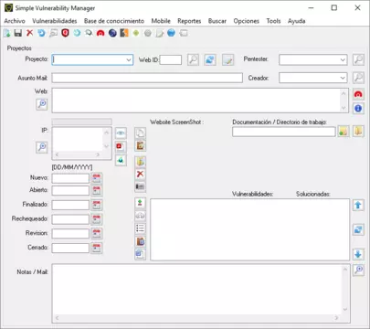This screenshot has height=329, width=370.
Task: Click the dark blue globe toolbar icon
Action: (x=112, y=33)
